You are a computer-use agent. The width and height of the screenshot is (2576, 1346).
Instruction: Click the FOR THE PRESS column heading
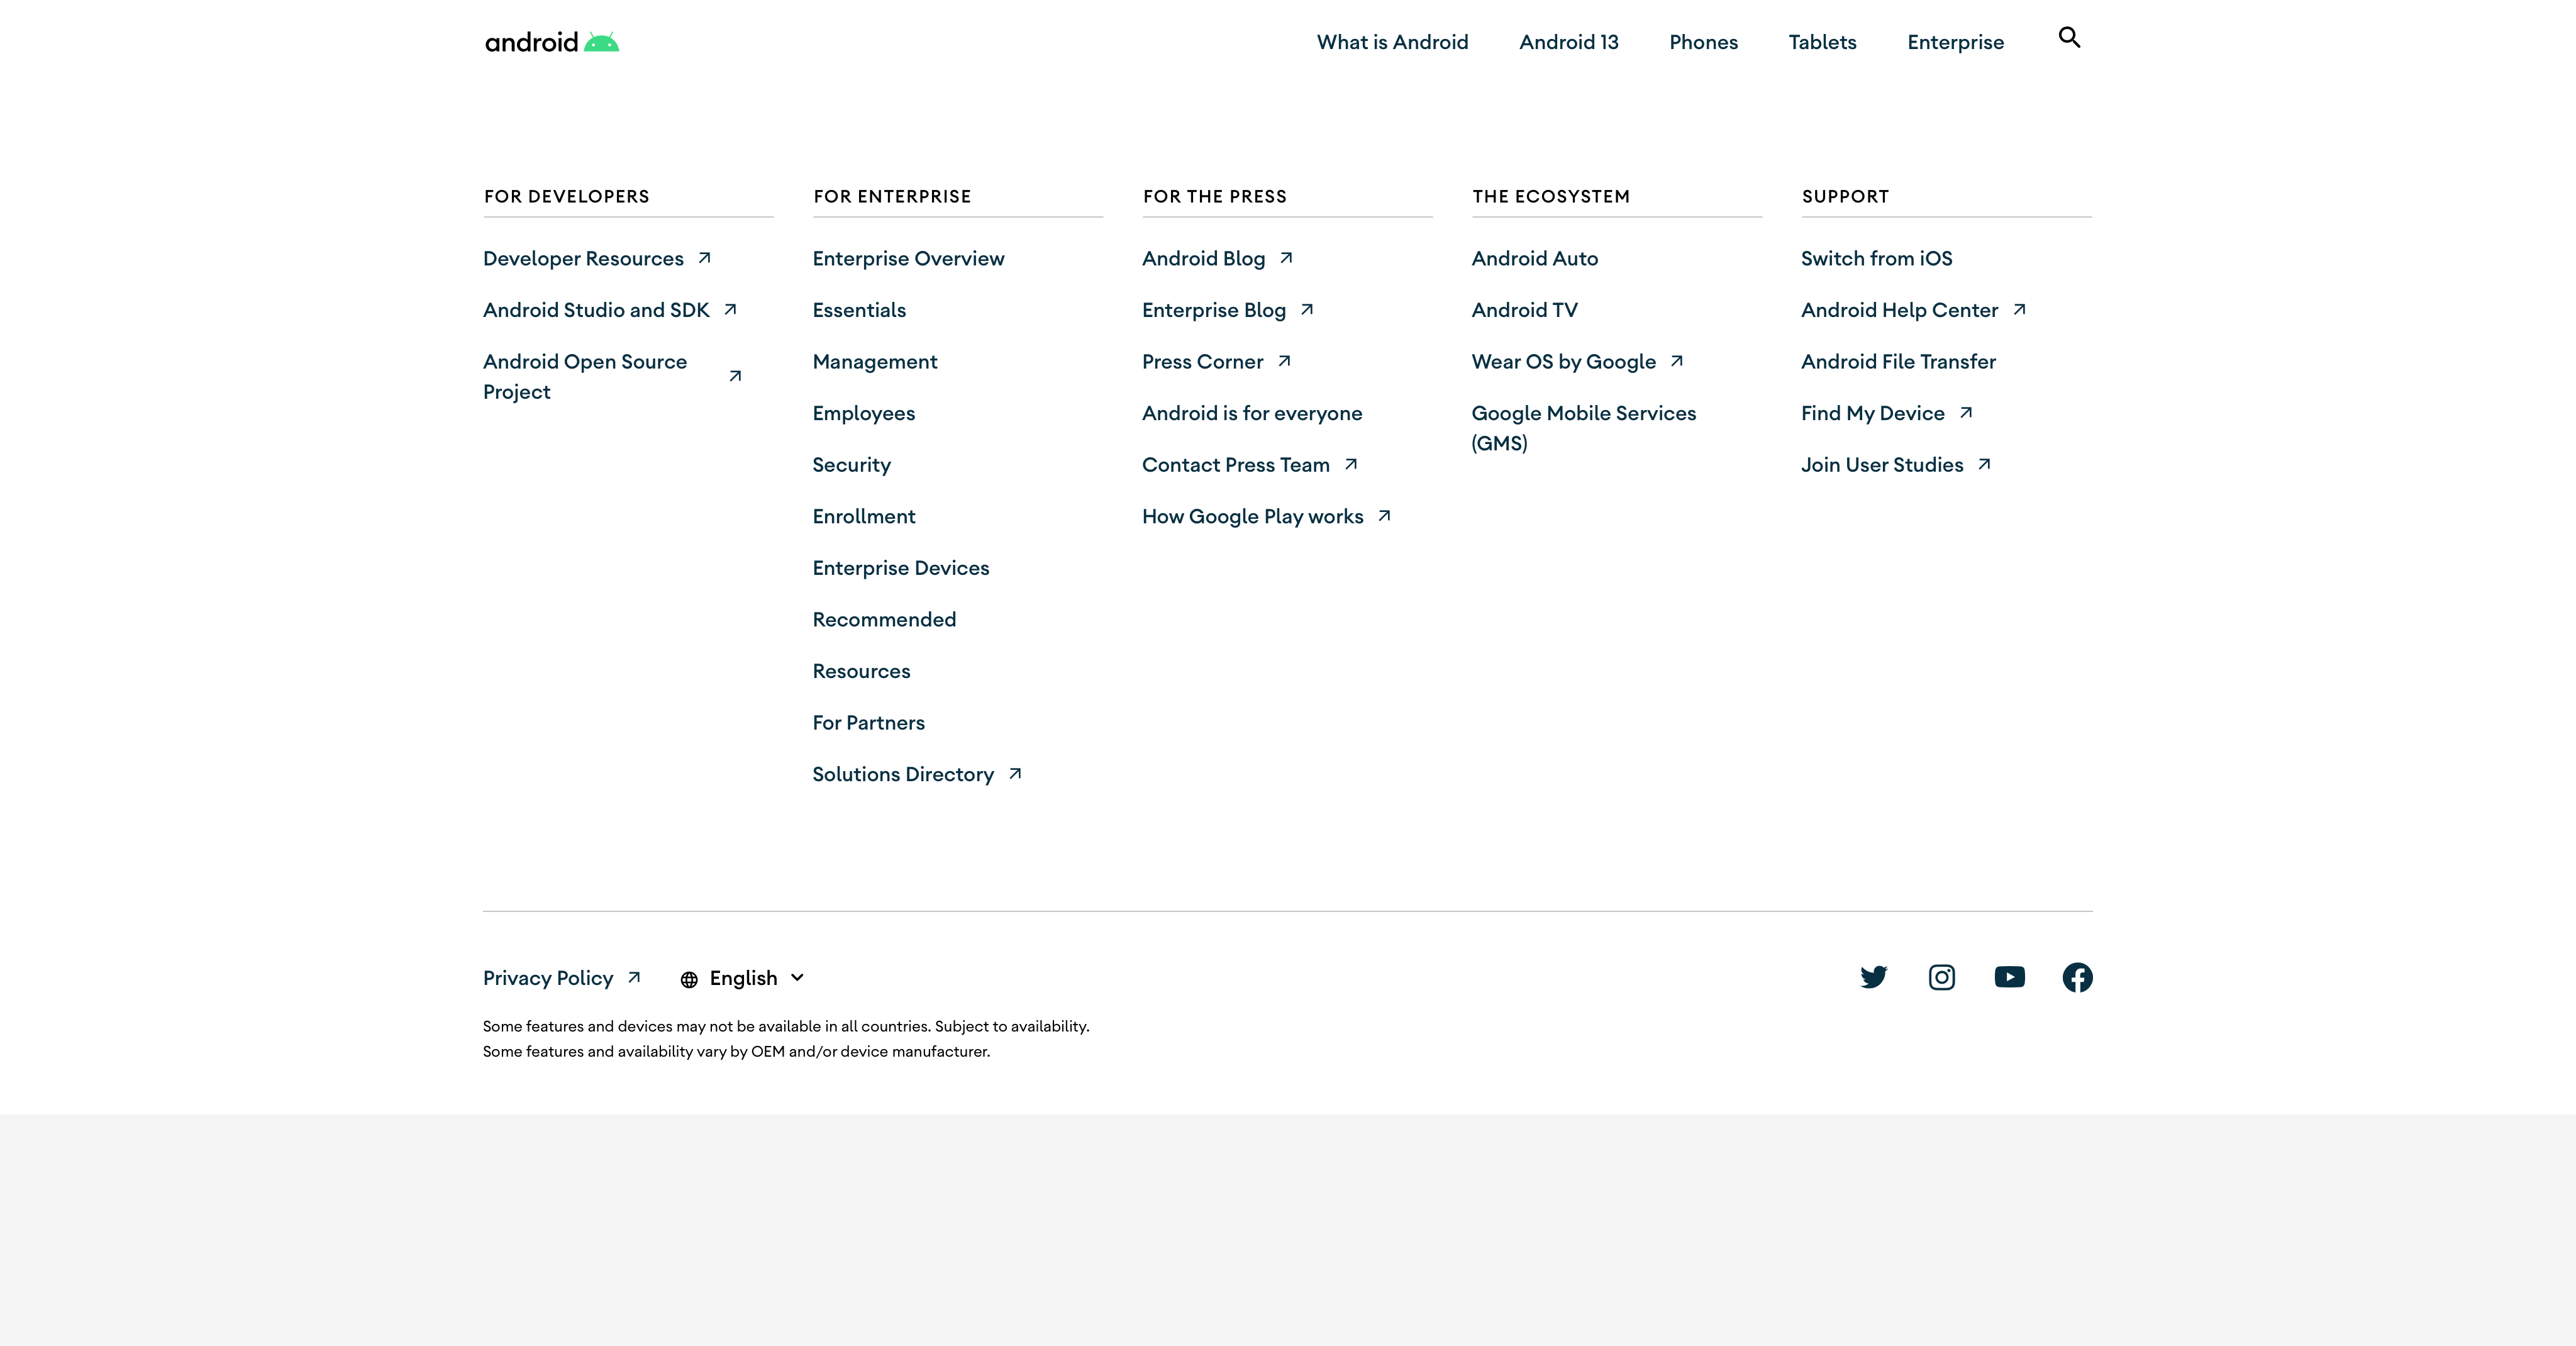coord(1215,197)
